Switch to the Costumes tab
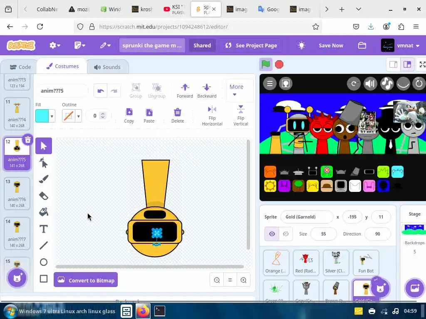426x319 pixels. [x=62, y=66]
